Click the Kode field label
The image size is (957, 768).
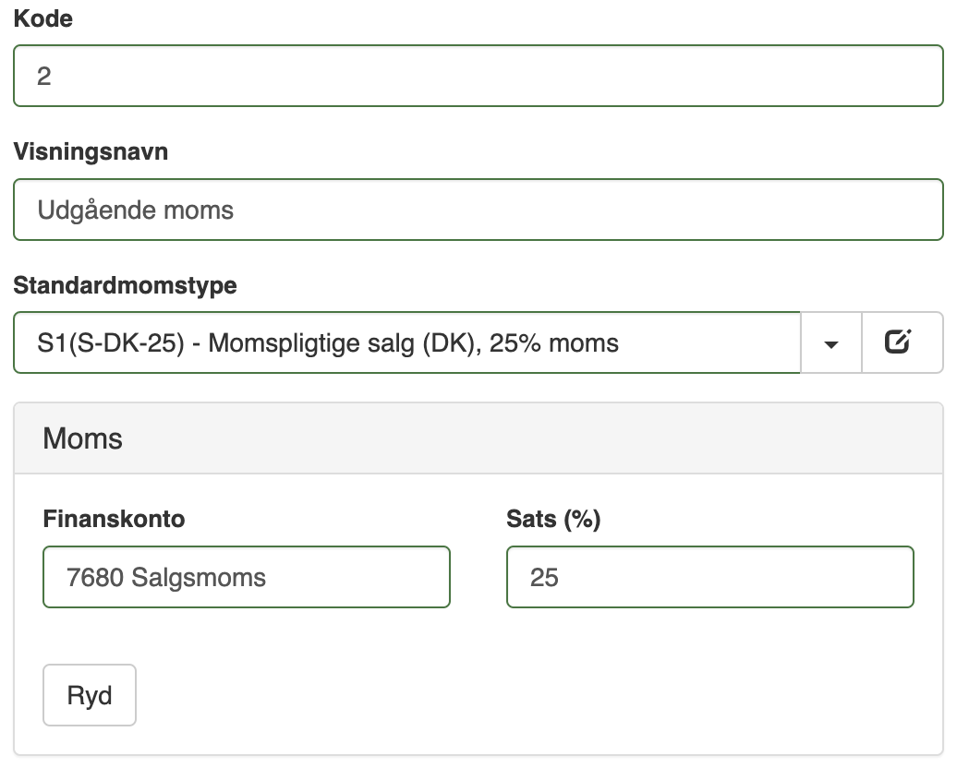(42, 18)
